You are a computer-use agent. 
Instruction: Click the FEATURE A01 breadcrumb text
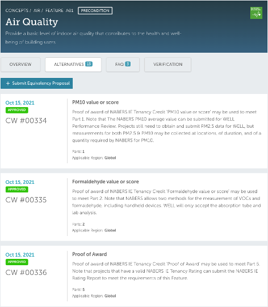pos(60,10)
